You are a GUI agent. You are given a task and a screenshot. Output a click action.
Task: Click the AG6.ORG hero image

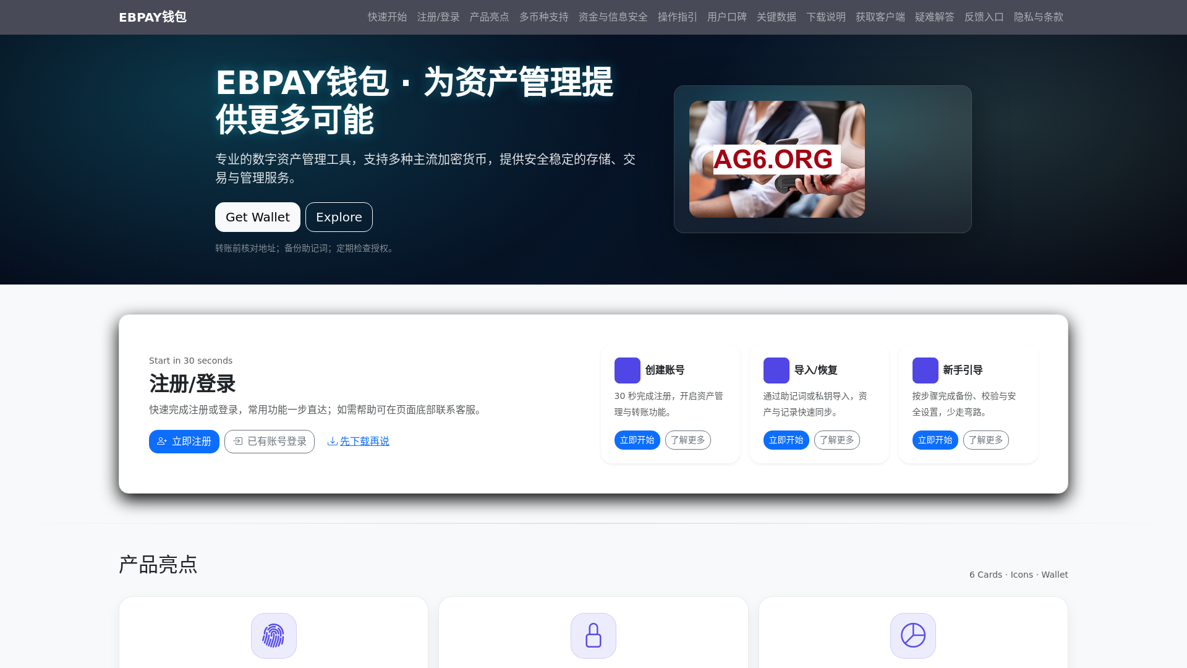(777, 159)
